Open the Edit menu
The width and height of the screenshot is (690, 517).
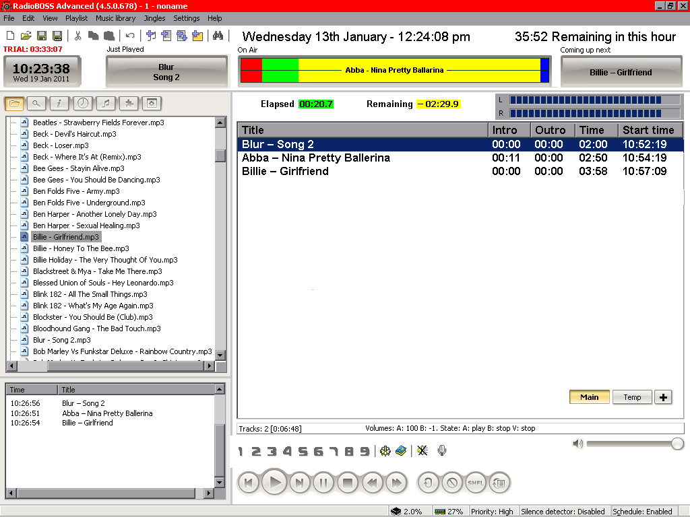pos(28,18)
